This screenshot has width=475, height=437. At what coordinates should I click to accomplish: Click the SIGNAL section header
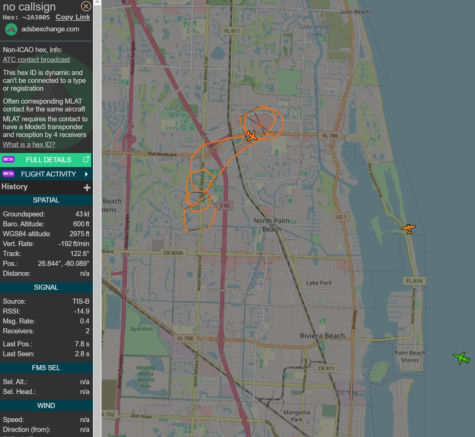coord(46,287)
